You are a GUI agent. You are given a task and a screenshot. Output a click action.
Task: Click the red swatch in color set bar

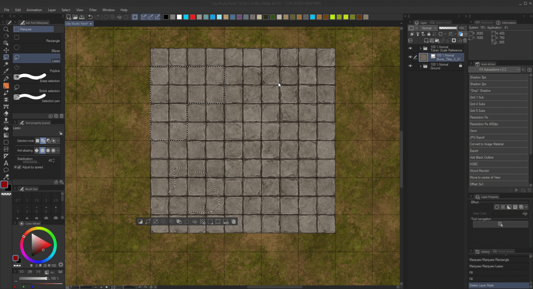(x=193, y=17)
